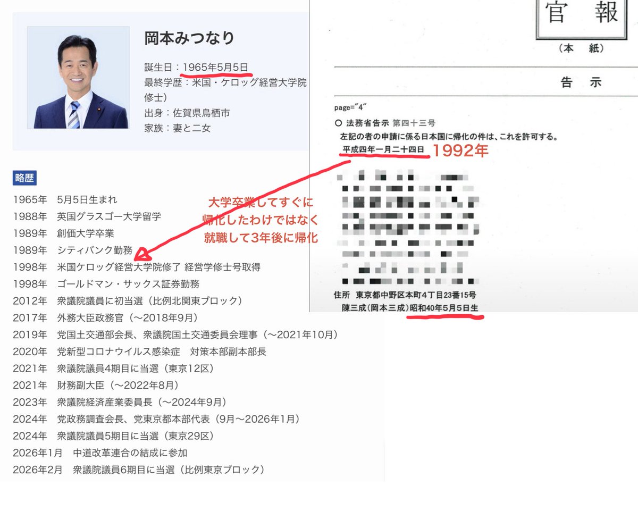Click the 略歴 section label
The height and width of the screenshot is (519, 638).
(x=24, y=179)
